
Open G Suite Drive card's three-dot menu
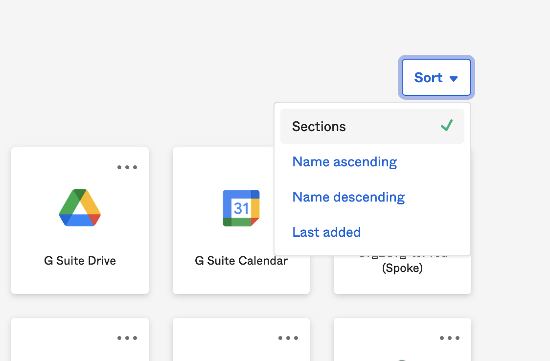(127, 167)
